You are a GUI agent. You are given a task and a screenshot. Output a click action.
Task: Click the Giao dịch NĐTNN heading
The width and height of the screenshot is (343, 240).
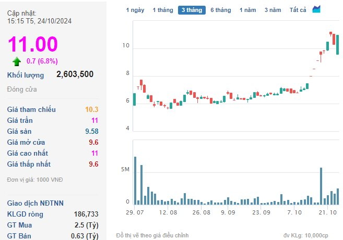pos(36,203)
